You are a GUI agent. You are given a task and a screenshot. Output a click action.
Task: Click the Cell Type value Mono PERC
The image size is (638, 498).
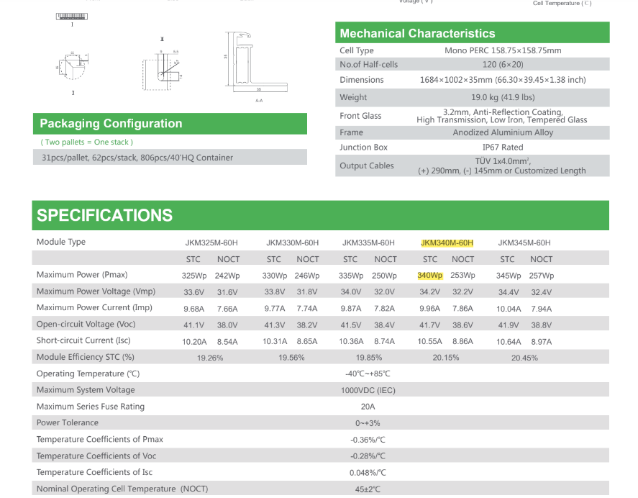503,50
